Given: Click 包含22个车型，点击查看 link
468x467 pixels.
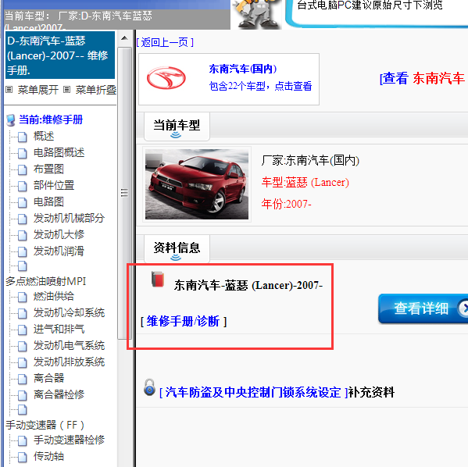Looking at the screenshot, I should 260,86.
